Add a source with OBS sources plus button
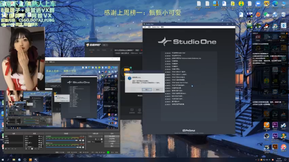This screenshot has height=162, width=289. pyautogui.click(x=26, y=149)
